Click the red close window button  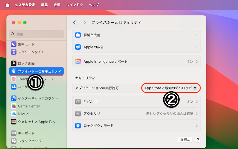14,23
